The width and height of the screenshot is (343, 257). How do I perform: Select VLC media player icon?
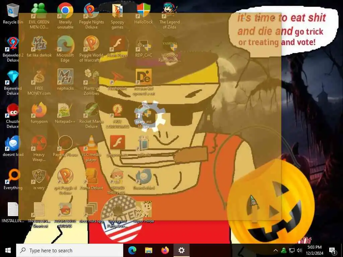coord(91,149)
